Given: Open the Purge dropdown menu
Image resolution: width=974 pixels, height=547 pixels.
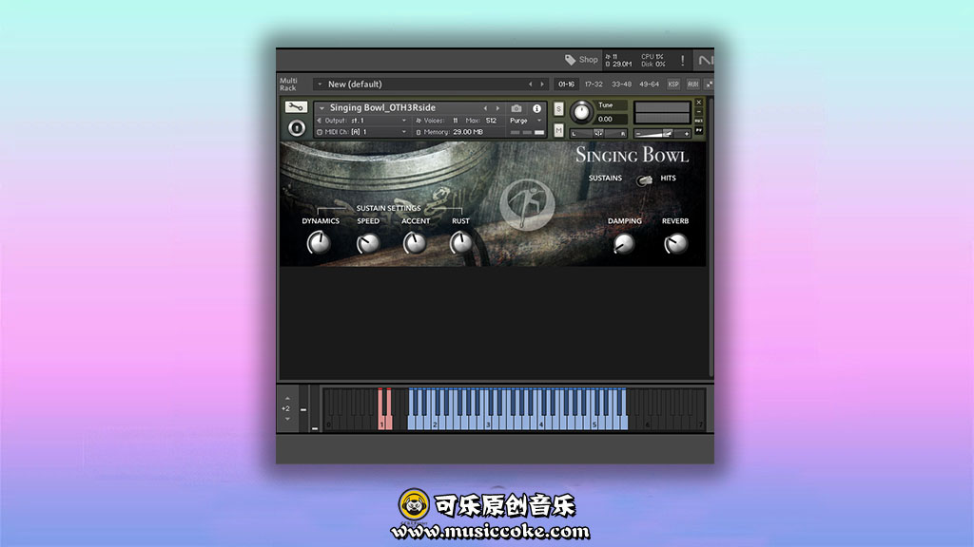Looking at the screenshot, I should 525,121.
